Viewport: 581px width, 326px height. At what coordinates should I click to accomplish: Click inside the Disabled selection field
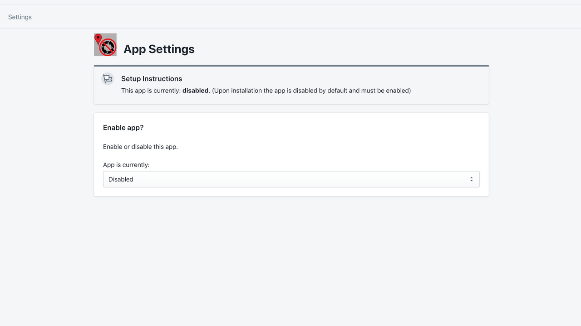coord(227,179)
